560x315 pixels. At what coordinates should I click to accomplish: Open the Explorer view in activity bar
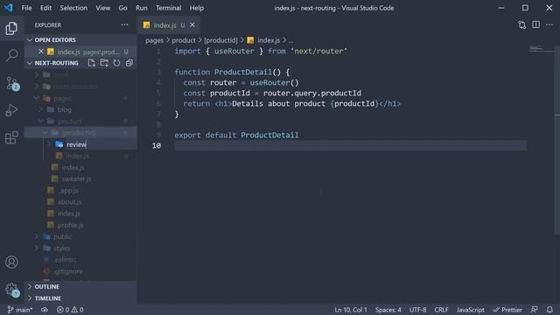point(11,28)
